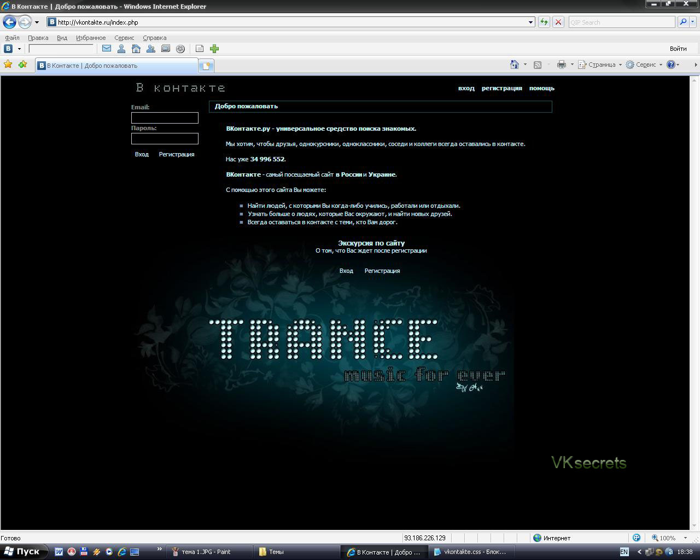Viewport: 700px width, 560px height.
Task: Expand command bar overflow chevron
Action: (696, 65)
